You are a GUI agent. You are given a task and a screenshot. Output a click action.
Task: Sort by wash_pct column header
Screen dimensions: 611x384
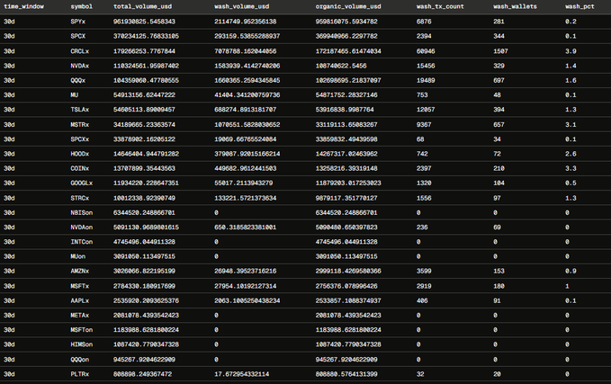point(580,6)
